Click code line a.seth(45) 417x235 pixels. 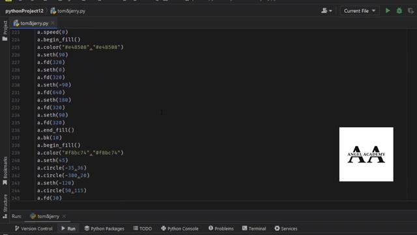[x=52, y=161]
